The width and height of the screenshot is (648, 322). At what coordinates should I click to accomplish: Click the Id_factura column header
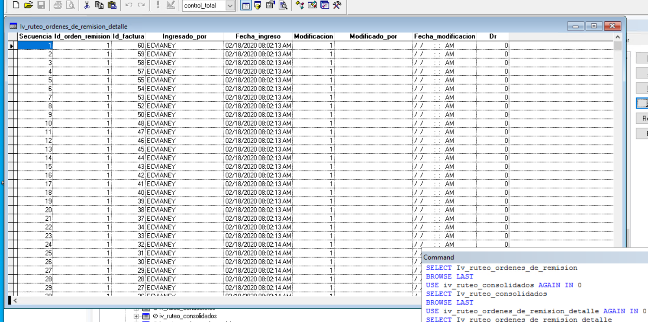[129, 36]
